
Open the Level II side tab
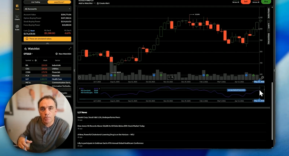coord(268,26)
